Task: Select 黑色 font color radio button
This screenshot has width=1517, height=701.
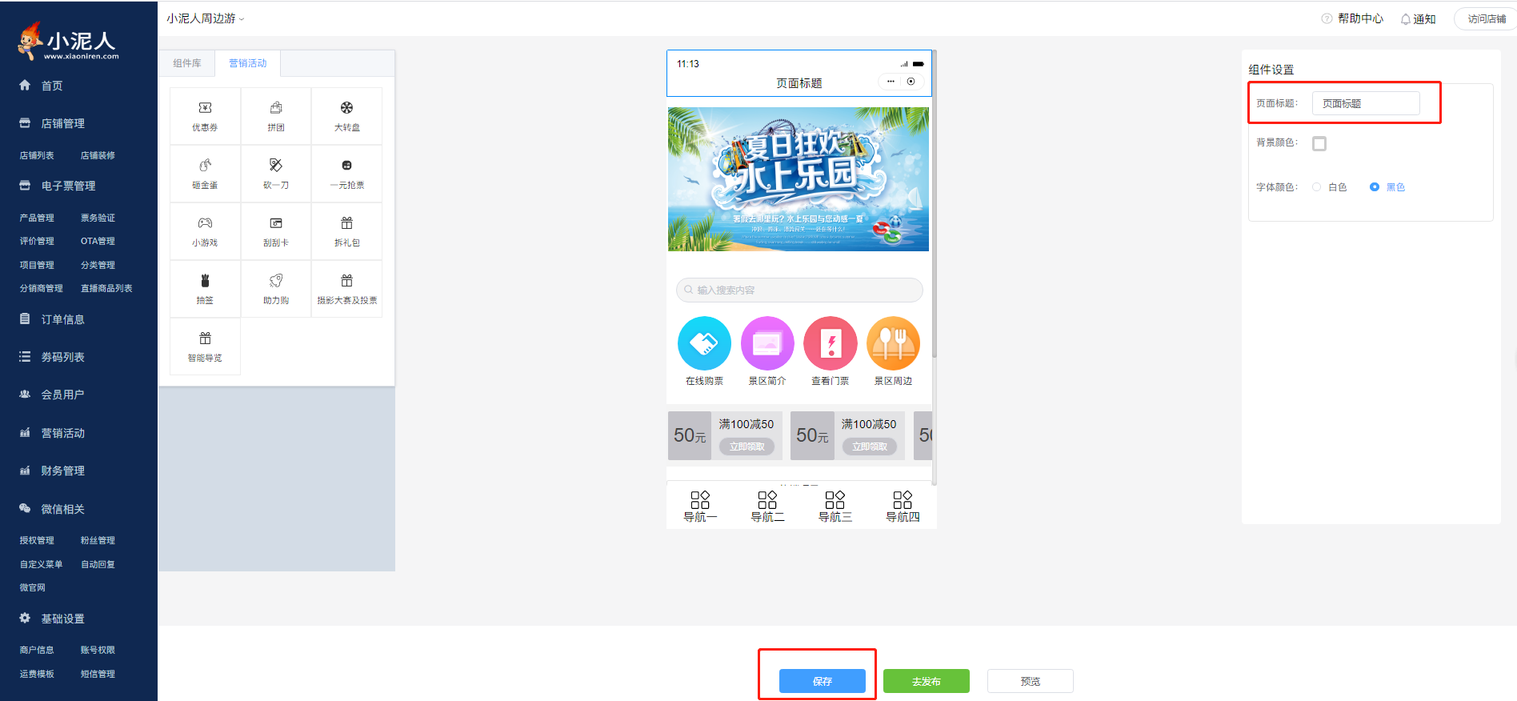Action: [1375, 187]
